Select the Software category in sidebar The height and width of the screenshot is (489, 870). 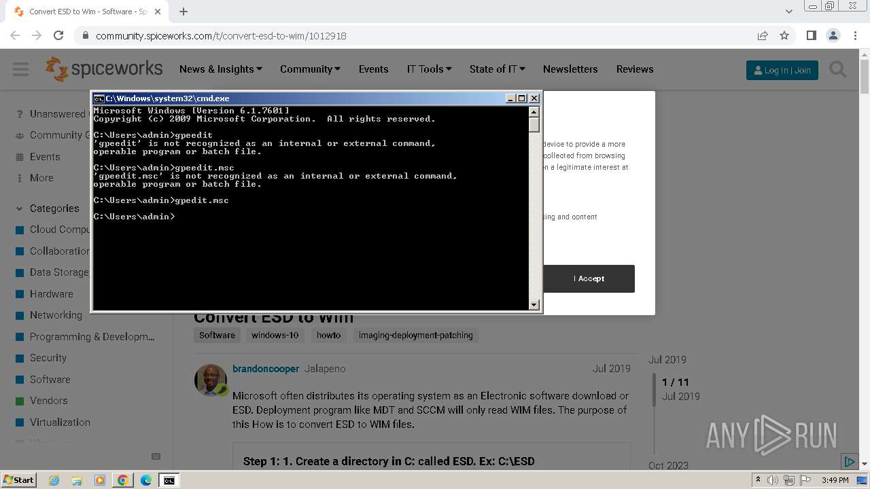(50, 380)
